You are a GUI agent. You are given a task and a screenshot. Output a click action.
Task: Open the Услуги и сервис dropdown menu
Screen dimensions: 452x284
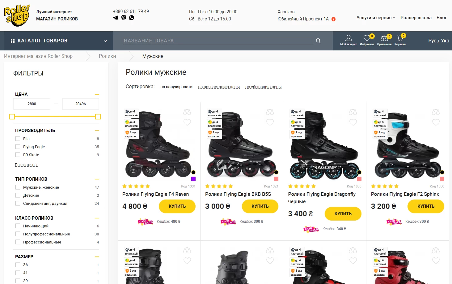pos(376,18)
